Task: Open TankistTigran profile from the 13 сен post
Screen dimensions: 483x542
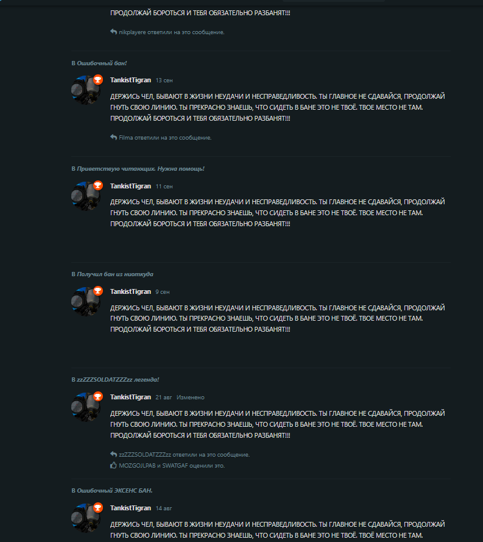Action: (x=130, y=80)
